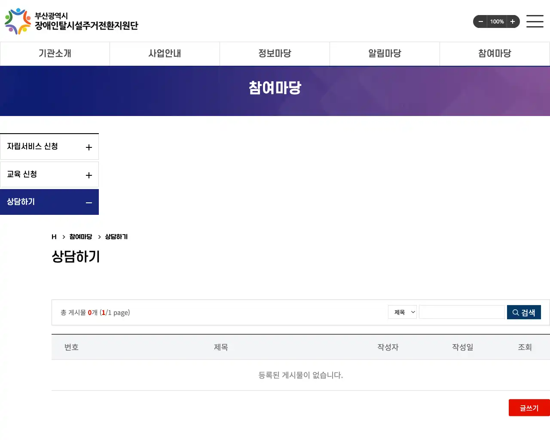
Task: Collapse 상담하기 with its minus icon
Action: [89, 203]
